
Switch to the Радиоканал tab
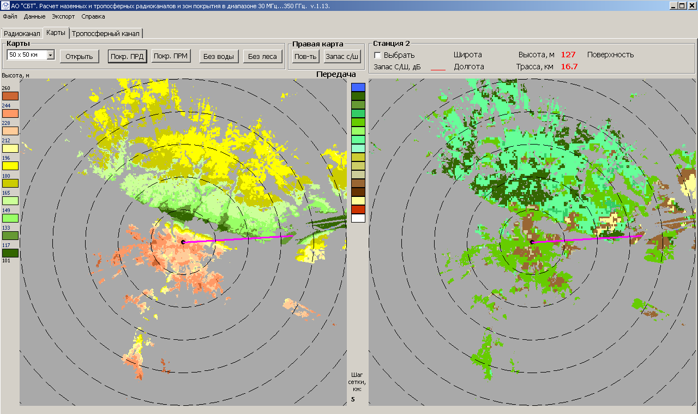[x=22, y=34]
